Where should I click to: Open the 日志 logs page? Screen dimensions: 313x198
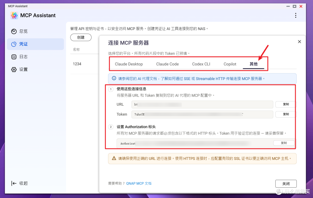[36, 57]
